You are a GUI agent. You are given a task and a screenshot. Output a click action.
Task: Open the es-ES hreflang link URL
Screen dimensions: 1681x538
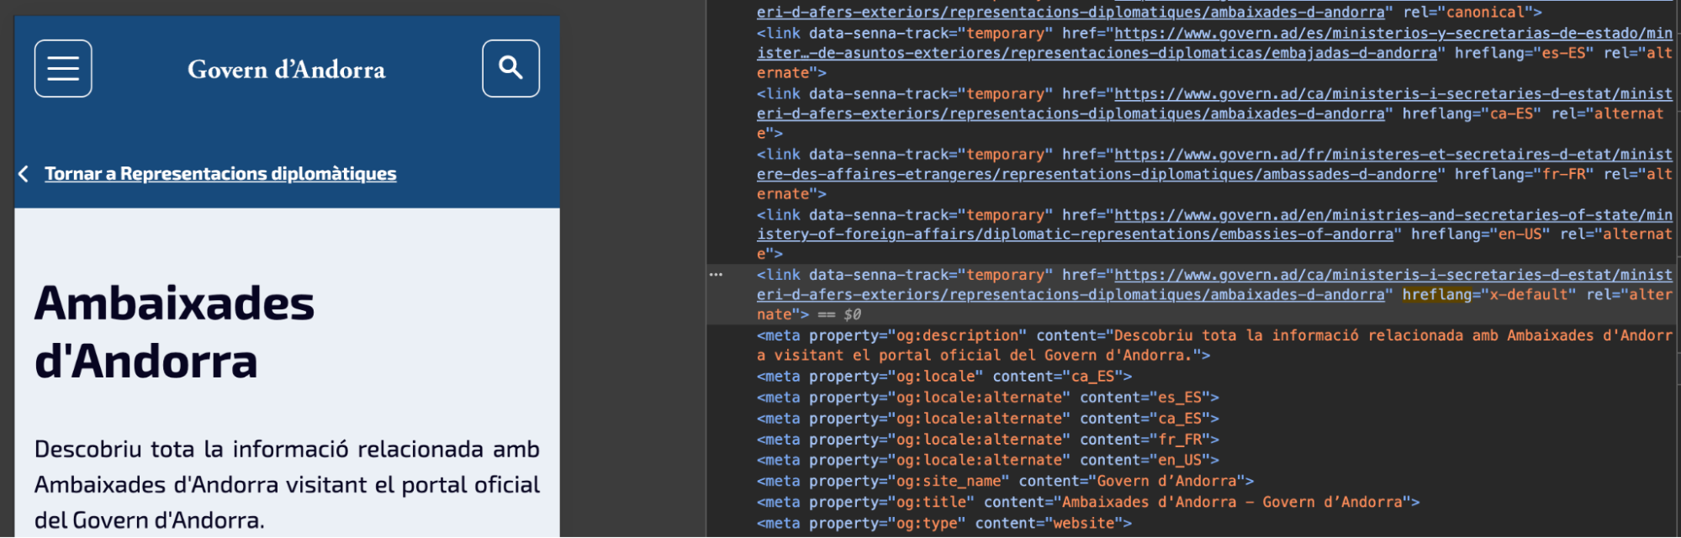click(x=1214, y=43)
